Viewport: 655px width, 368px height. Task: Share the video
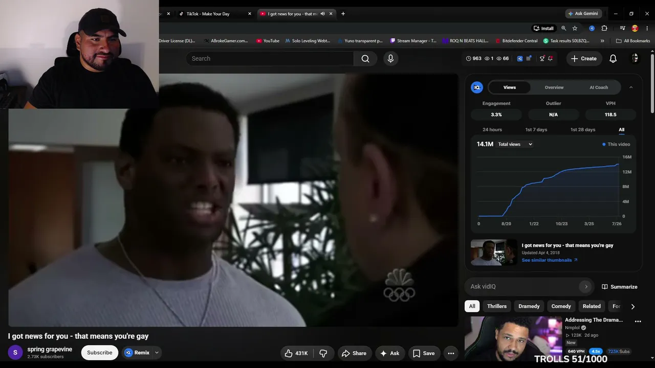[x=354, y=353]
